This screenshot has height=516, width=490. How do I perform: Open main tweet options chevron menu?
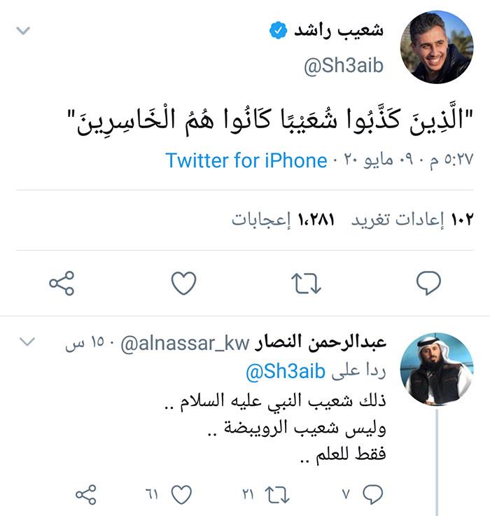(23, 32)
